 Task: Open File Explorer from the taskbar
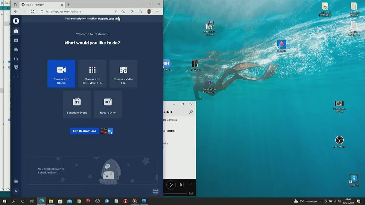[51, 201]
